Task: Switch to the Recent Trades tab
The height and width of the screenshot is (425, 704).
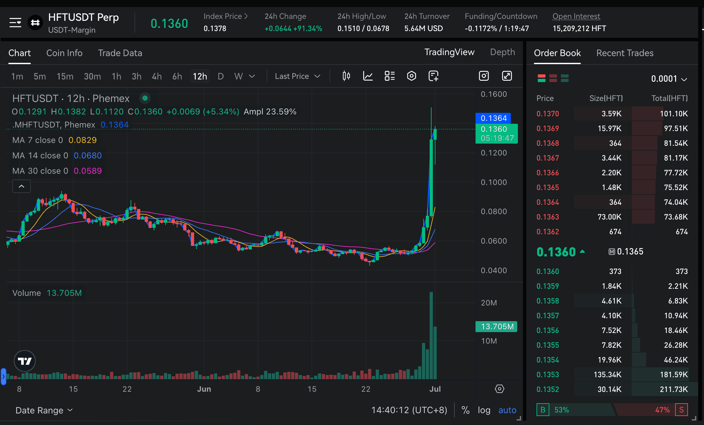Action: pos(624,53)
